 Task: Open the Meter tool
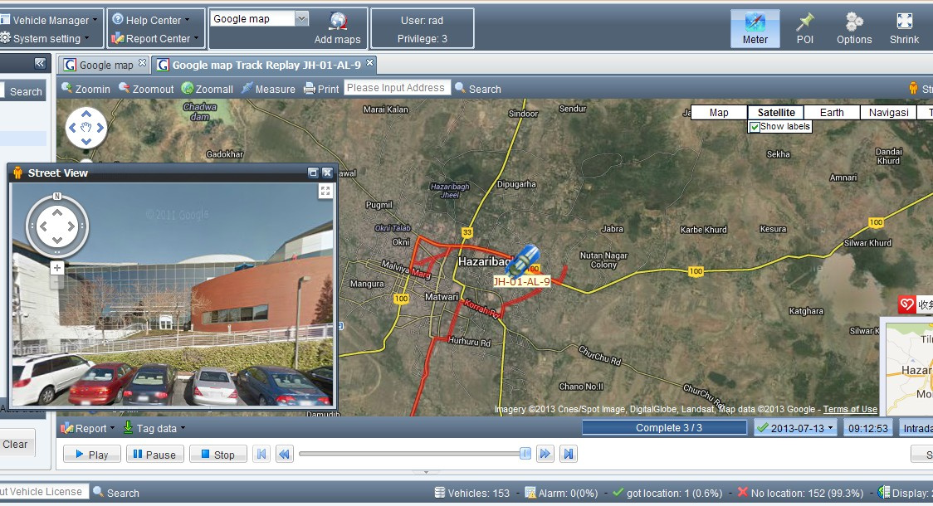tap(755, 28)
